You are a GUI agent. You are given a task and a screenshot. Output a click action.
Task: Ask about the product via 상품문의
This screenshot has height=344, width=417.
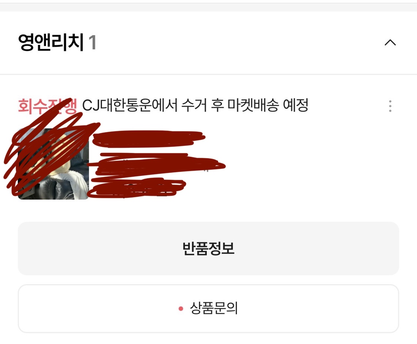coord(208,309)
